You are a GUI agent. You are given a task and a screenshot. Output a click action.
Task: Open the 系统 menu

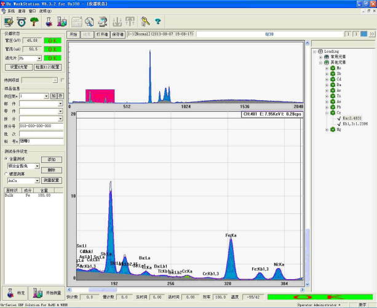coord(10,11)
